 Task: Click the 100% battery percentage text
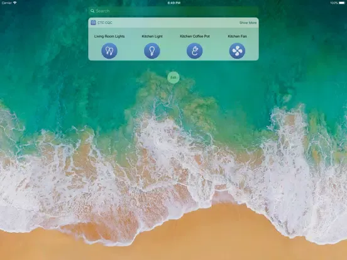pyautogui.click(x=334, y=3)
